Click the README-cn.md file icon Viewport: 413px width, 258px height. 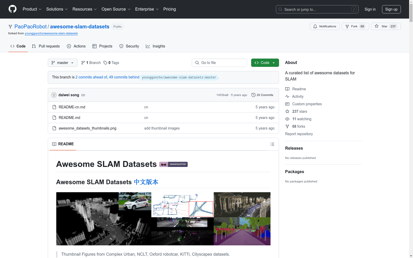(54, 107)
